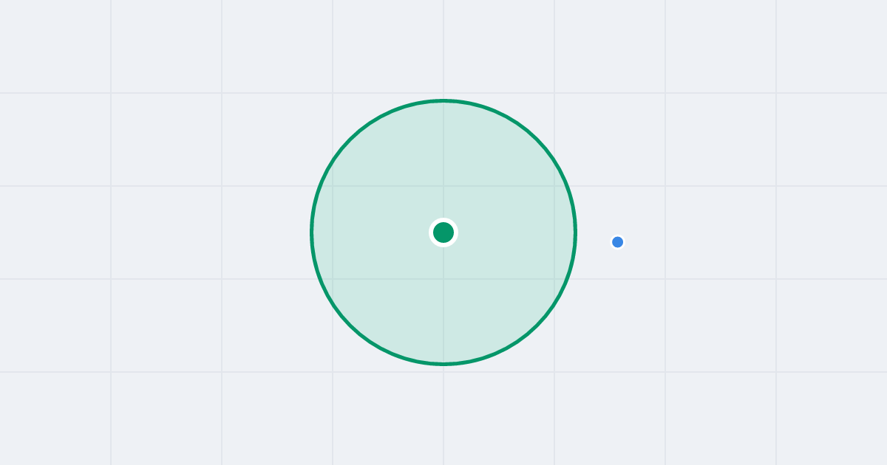Click the grid intersection just above the circle's top edge
Viewport: 887px width, 465px height.
443,93
